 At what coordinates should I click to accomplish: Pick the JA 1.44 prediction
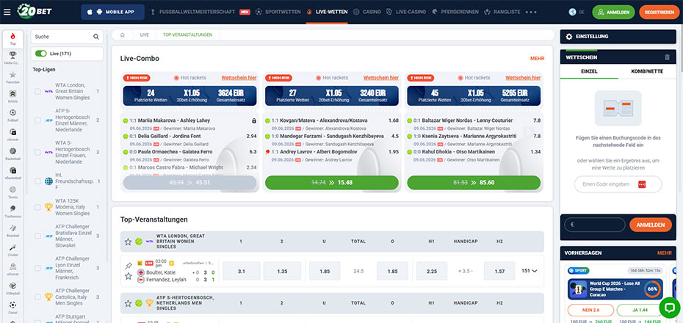[x=639, y=311]
